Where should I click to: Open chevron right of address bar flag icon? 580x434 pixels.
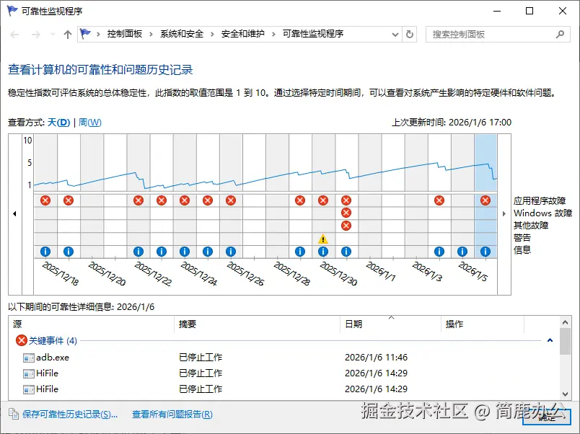(98, 35)
